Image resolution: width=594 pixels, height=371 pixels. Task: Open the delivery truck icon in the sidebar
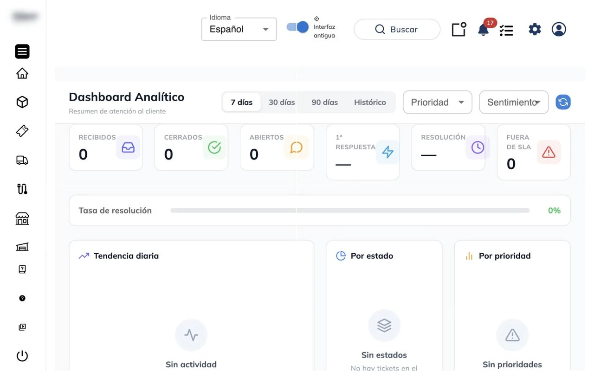[x=22, y=160]
